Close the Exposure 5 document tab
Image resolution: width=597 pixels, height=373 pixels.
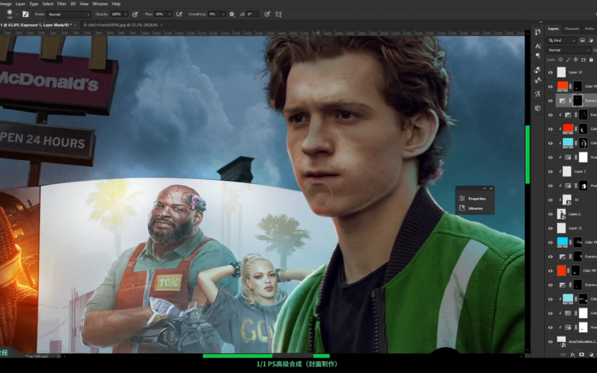[75, 25]
